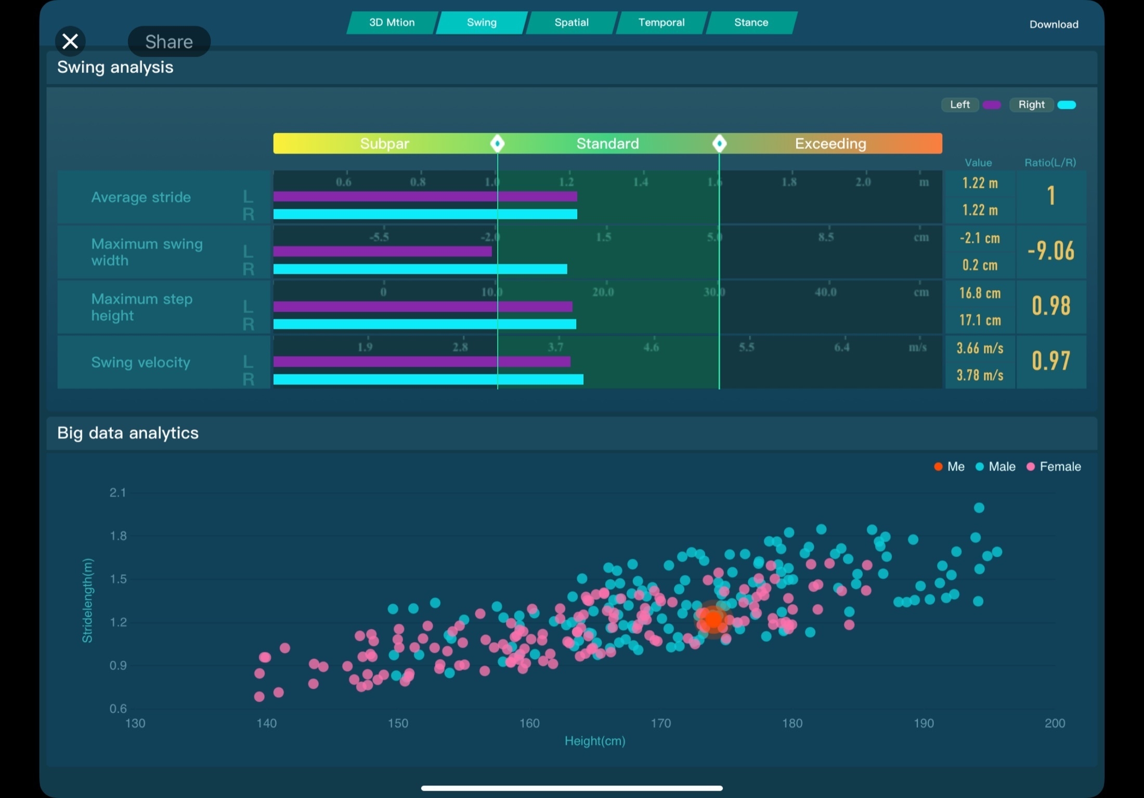Click the Standard/Exceeding diamond threshold marker
1144x798 pixels.
[x=719, y=143]
